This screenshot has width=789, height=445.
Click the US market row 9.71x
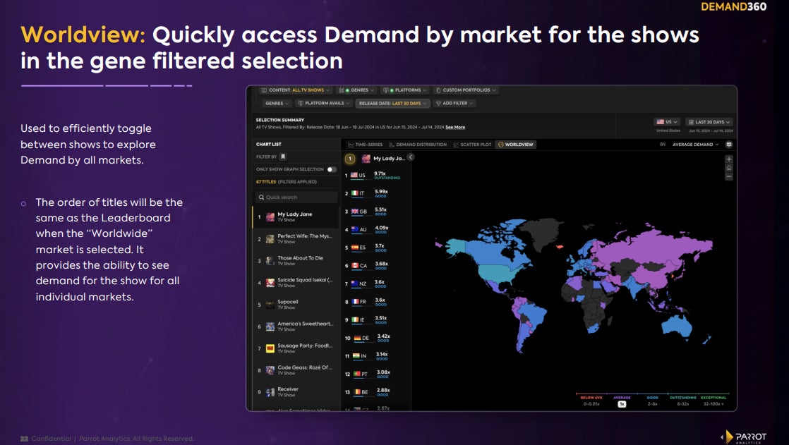(x=375, y=176)
